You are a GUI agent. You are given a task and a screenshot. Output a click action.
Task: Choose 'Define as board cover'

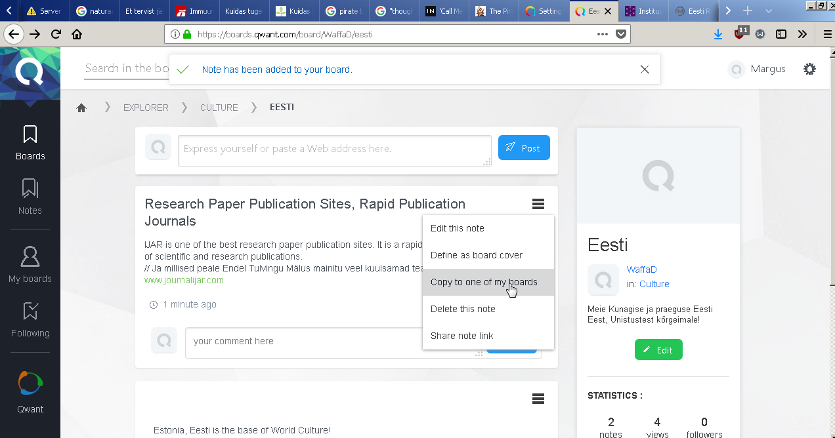488,255
